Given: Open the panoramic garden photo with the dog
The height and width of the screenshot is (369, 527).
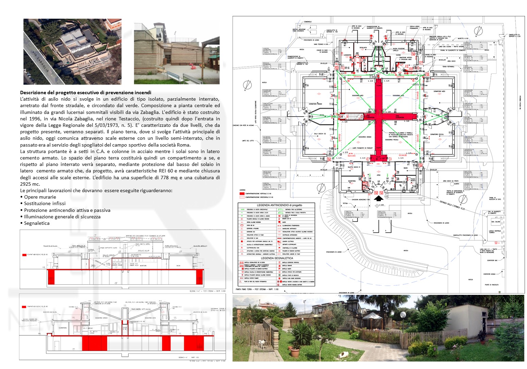Looking at the screenshot, I should point(378,328).
